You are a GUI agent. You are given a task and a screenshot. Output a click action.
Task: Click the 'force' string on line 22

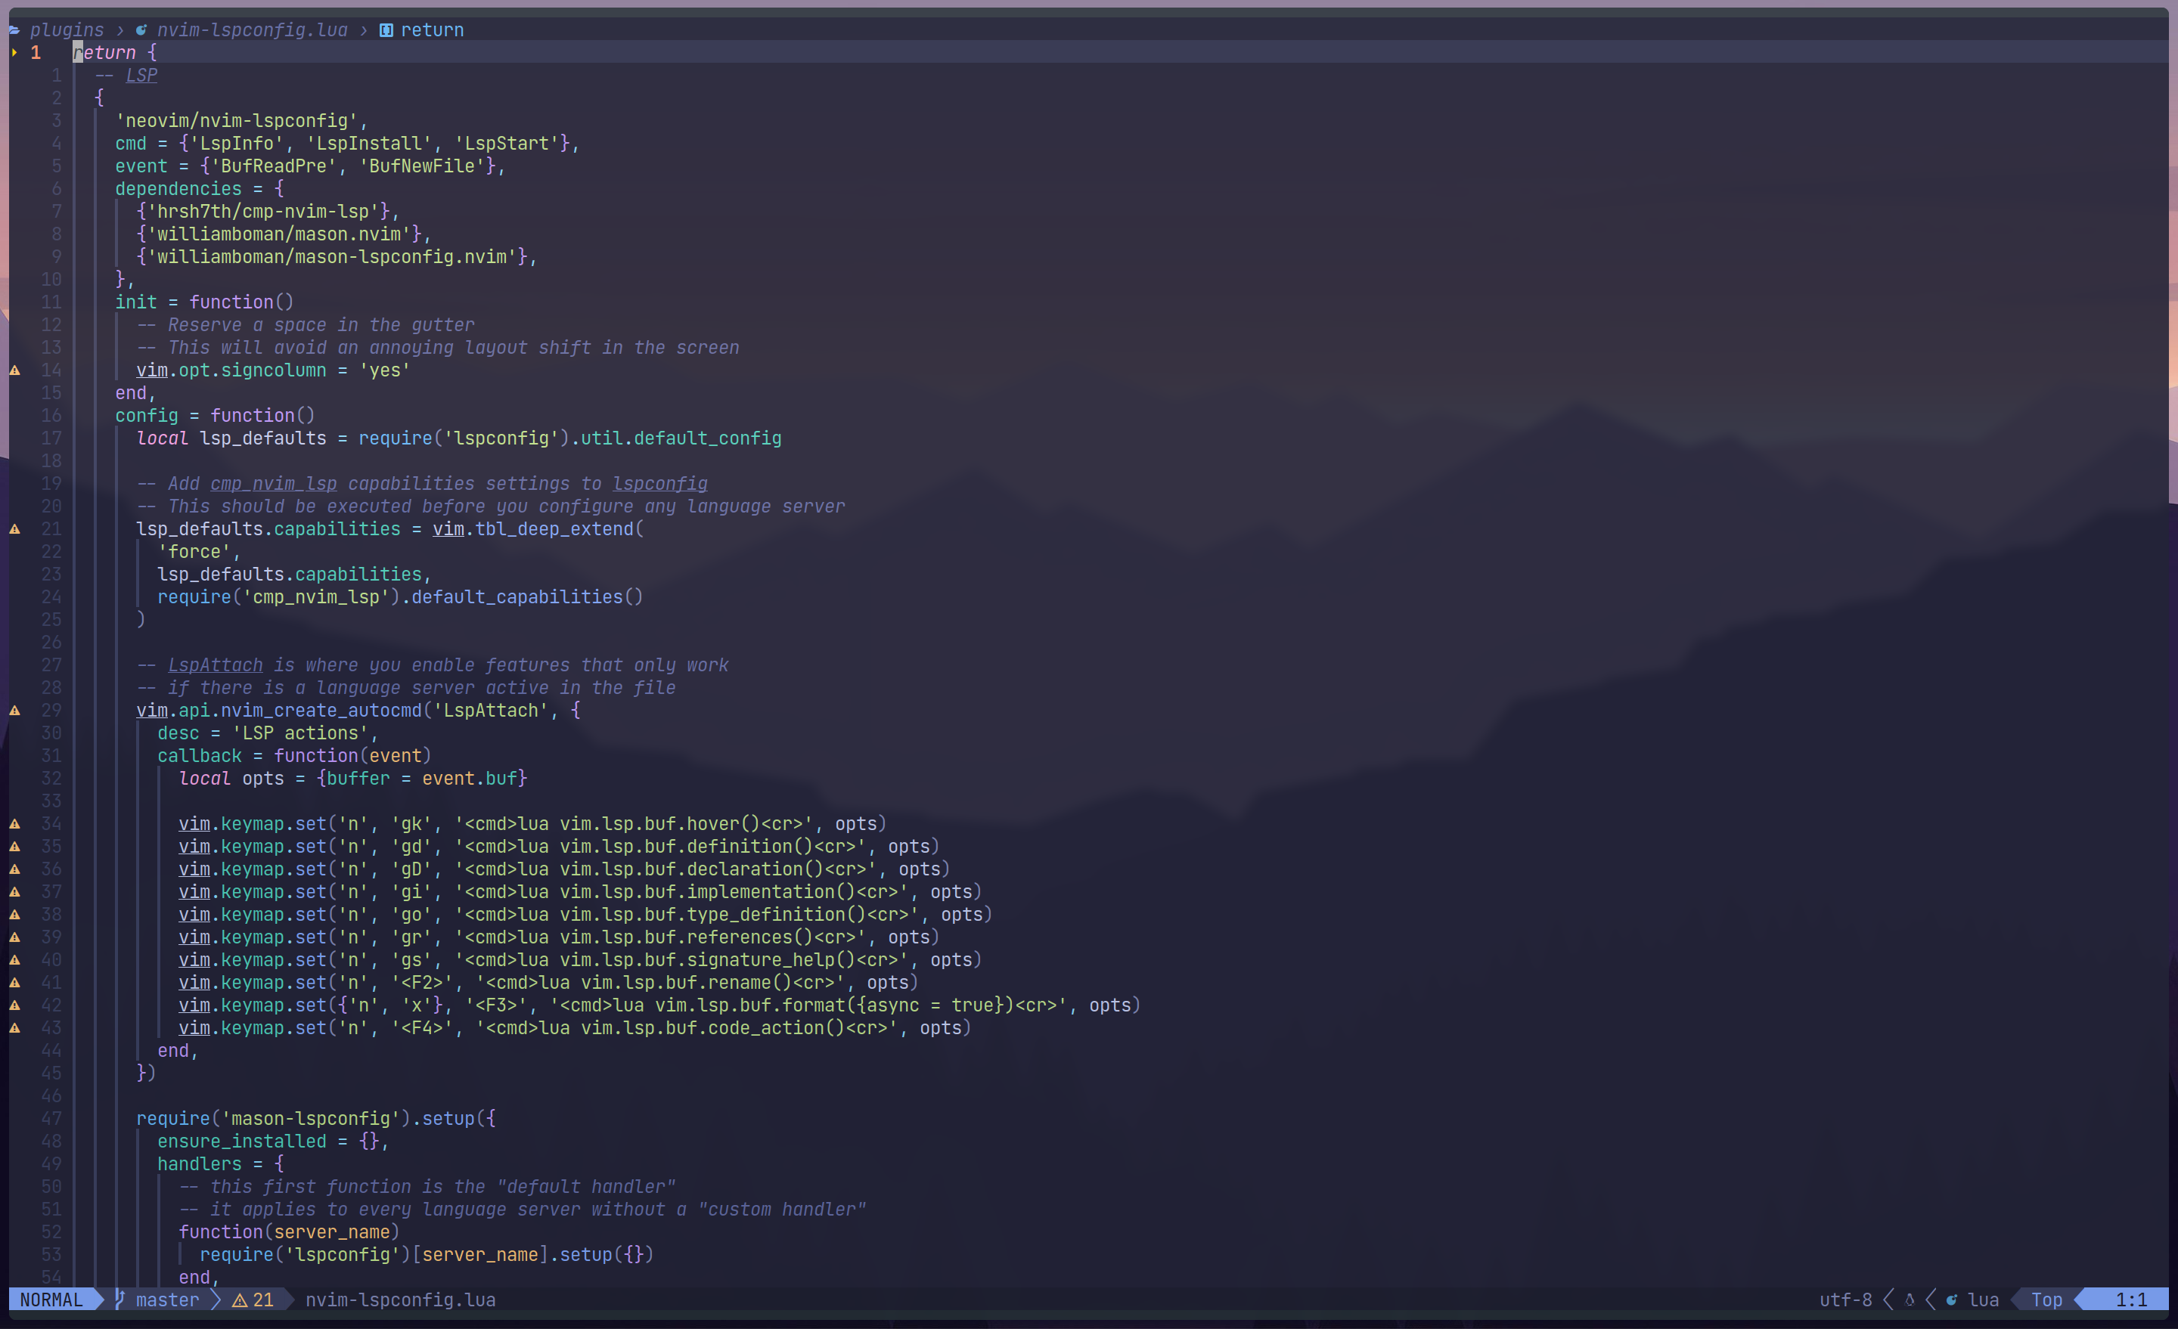[x=194, y=551]
